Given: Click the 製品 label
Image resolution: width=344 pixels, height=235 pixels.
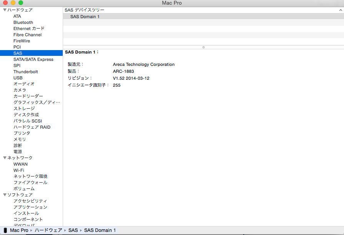Looking at the screenshot, I should coord(73,71).
